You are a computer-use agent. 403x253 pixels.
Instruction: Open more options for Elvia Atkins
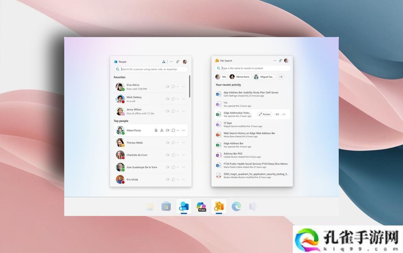pyautogui.click(x=183, y=87)
